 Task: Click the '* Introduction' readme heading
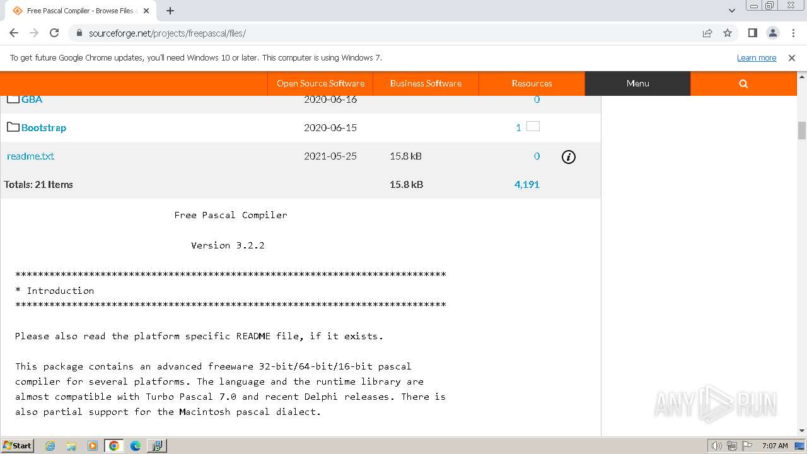[x=54, y=291]
